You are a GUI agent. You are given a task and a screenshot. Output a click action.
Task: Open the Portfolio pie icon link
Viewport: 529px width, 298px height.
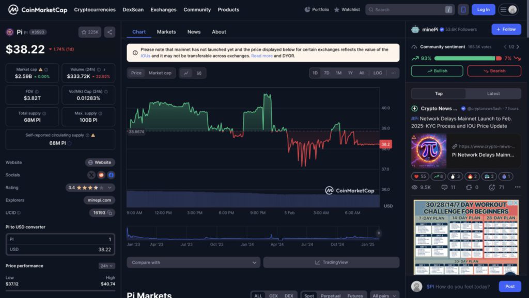pyautogui.click(x=317, y=9)
